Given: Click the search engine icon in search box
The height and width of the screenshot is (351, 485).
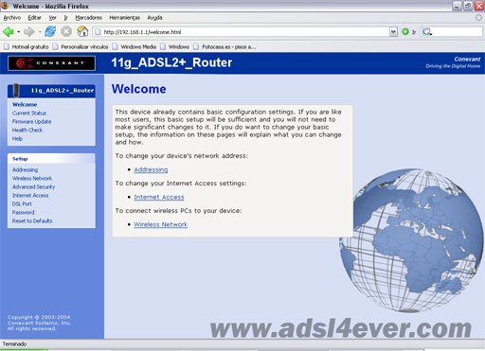Looking at the screenshot, I should click(x=427, y=32).
